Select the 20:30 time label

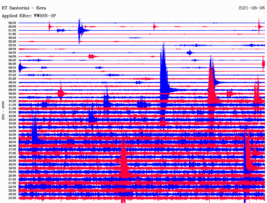pos(12,176)
